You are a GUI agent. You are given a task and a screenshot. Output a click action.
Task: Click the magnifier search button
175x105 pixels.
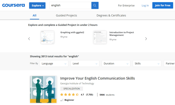coord(95,5)
